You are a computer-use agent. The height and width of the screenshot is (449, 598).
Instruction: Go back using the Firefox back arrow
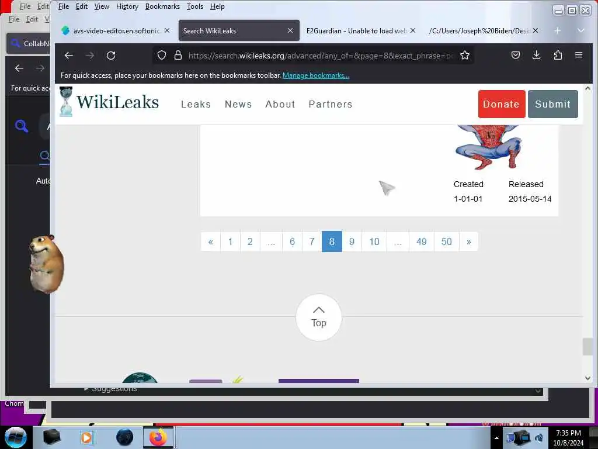(69, 56)
